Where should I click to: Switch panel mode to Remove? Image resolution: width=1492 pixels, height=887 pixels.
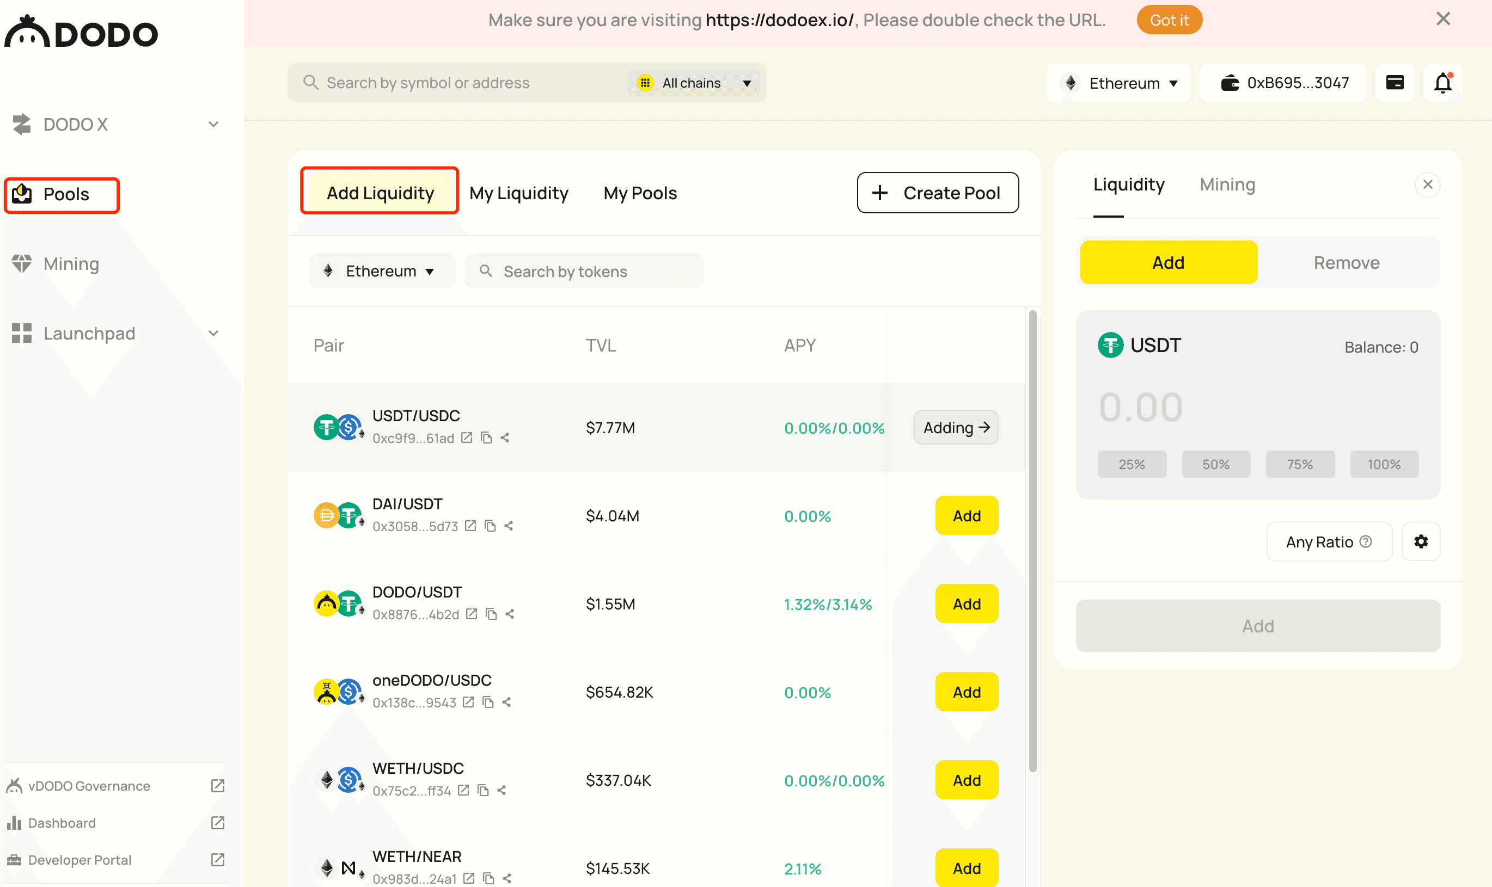pos(1347,262)
